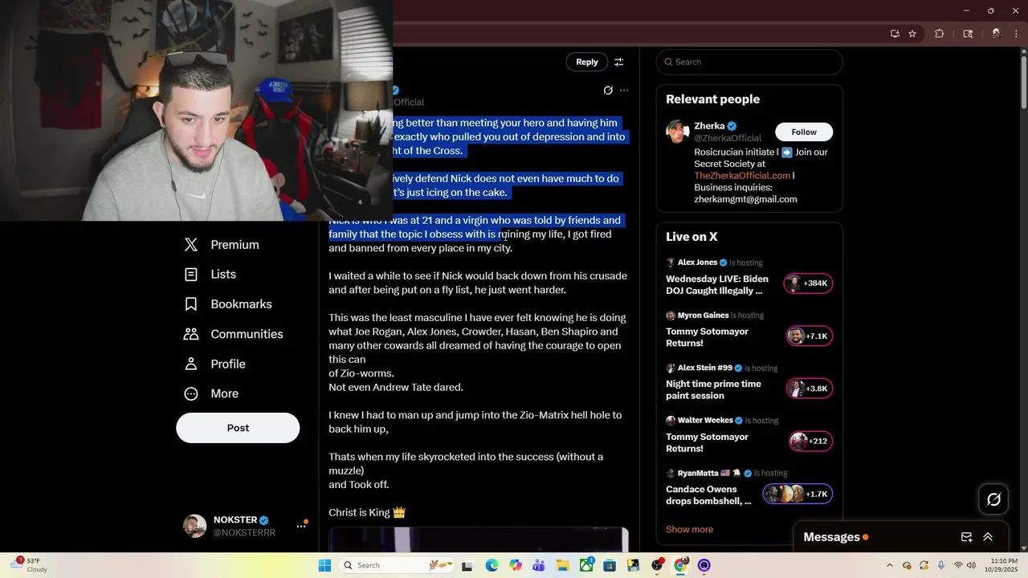
Task: Expand the More sidebar menu
Action: click(x=212, y=393)
